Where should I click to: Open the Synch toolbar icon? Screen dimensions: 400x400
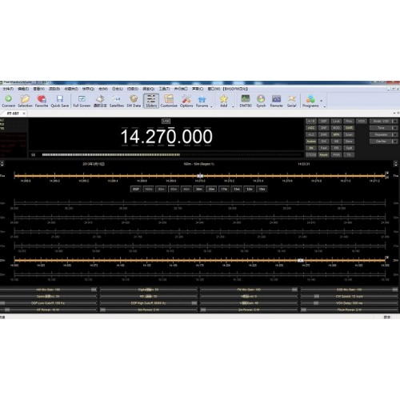[x=261, y=99]
